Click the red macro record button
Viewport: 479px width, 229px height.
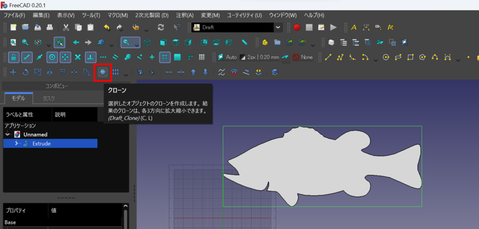(297, 28)
